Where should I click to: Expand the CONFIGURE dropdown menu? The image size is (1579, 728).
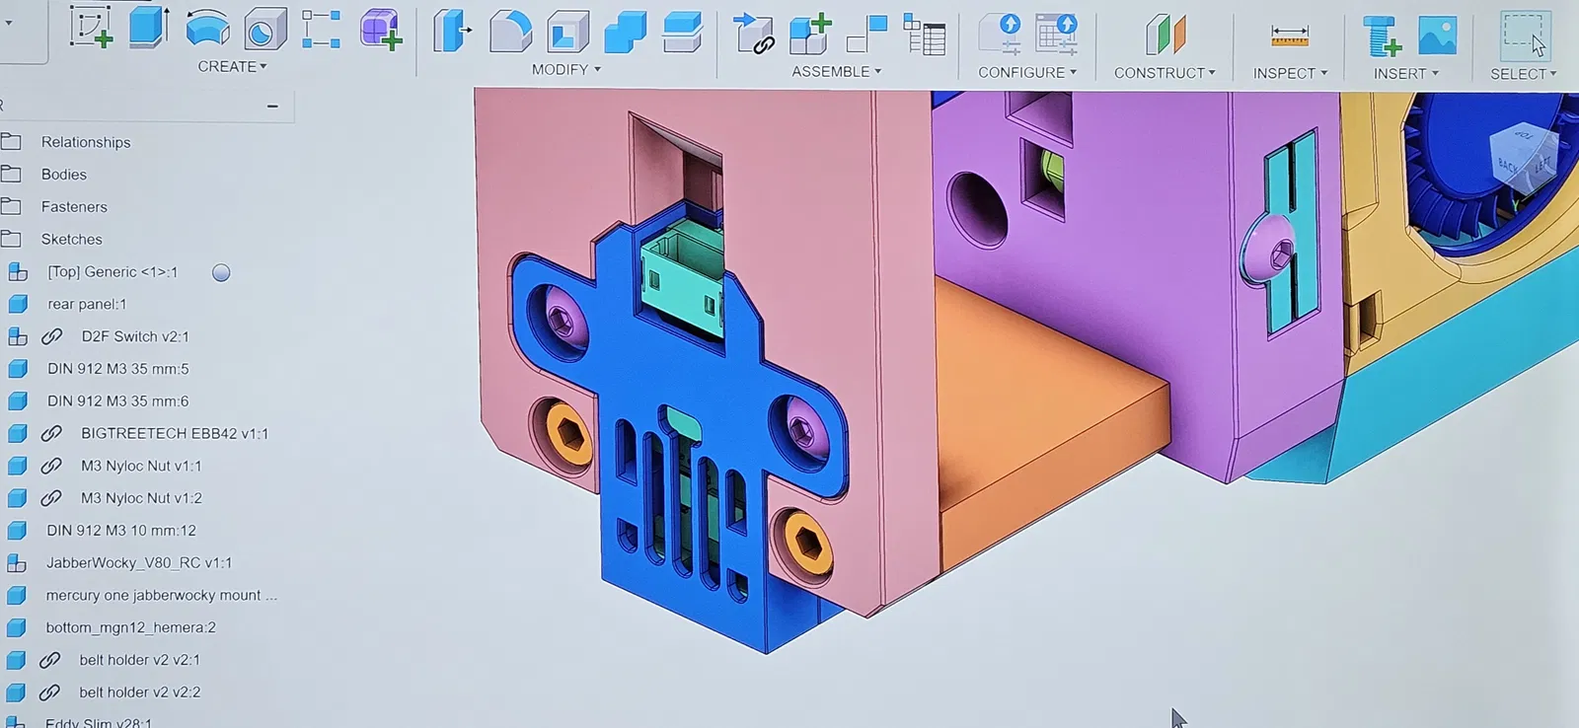coord(1027,72)
